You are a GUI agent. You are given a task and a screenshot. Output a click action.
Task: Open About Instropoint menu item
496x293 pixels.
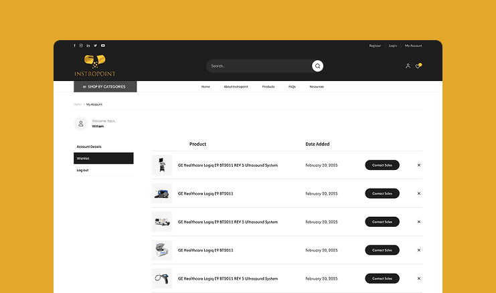click(236, 86)
